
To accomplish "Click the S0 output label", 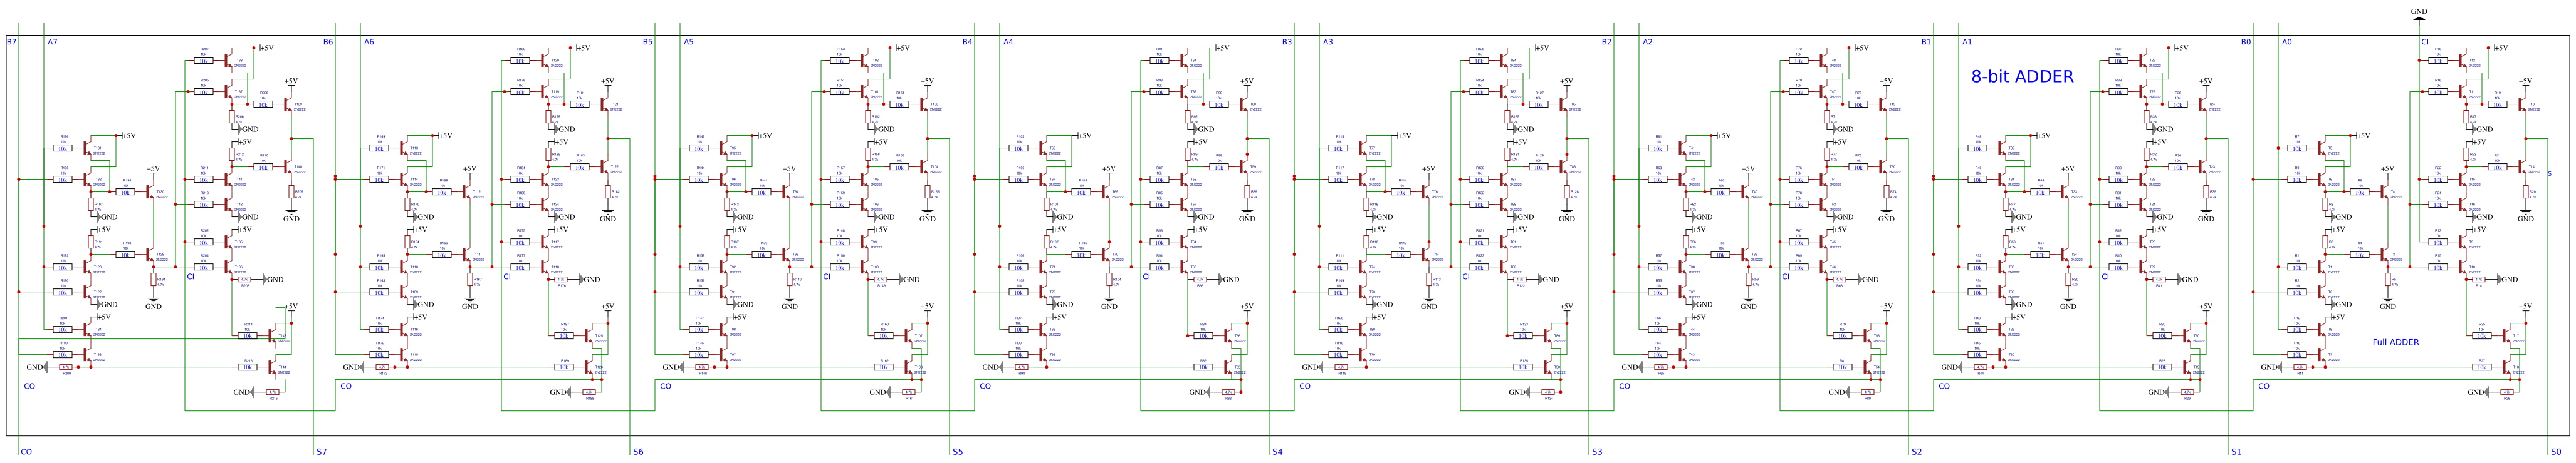I will 2556,452.
